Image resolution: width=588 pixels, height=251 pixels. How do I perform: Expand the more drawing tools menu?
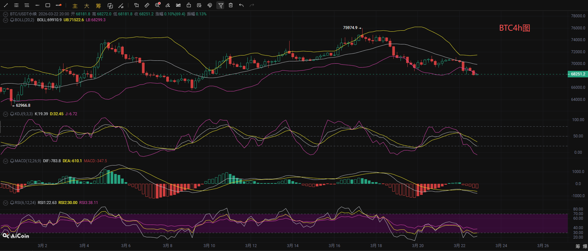point(58,5)
